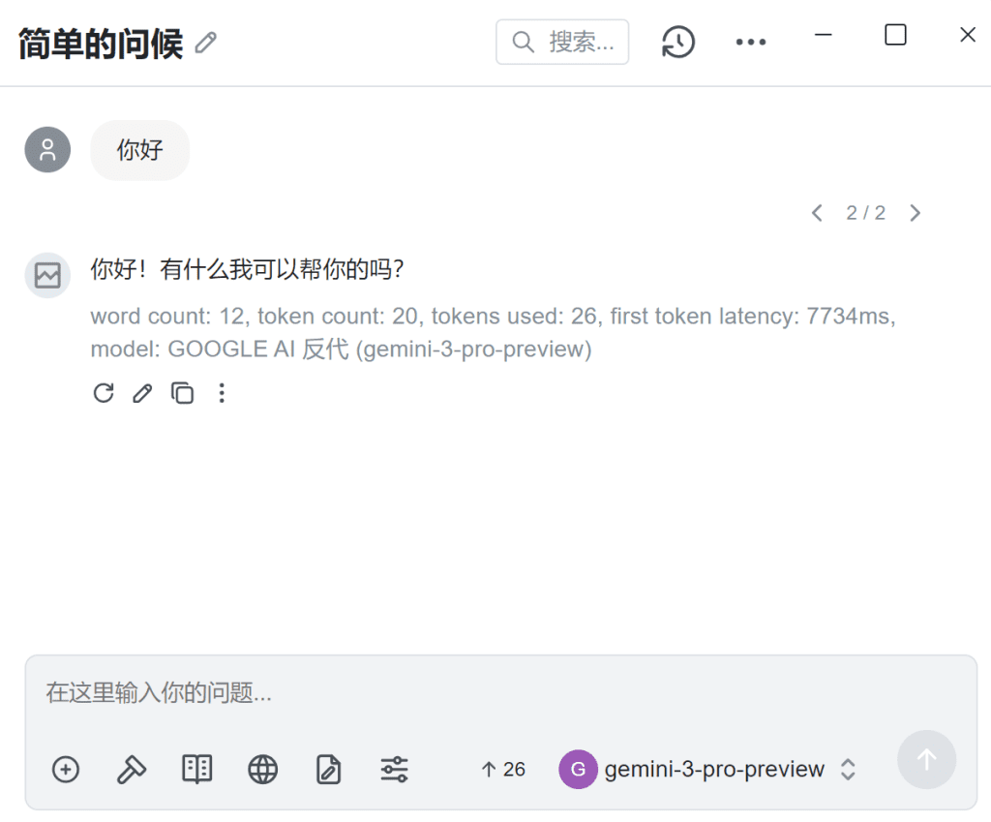Copy the assistant's reply text
991x822 pixels.
coord(182,393)
